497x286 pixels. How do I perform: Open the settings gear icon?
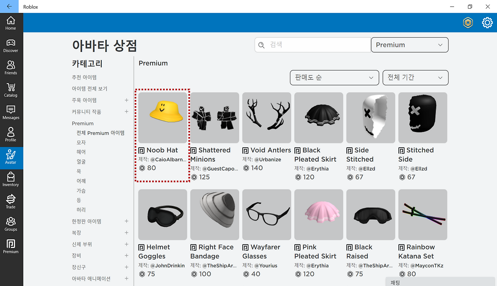(487, 23)
